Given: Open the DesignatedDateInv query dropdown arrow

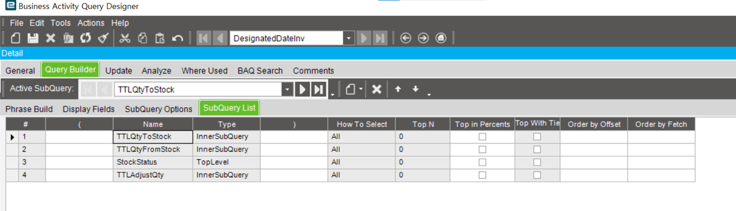Looking at the screenshot, I should (x=349, y=38).
